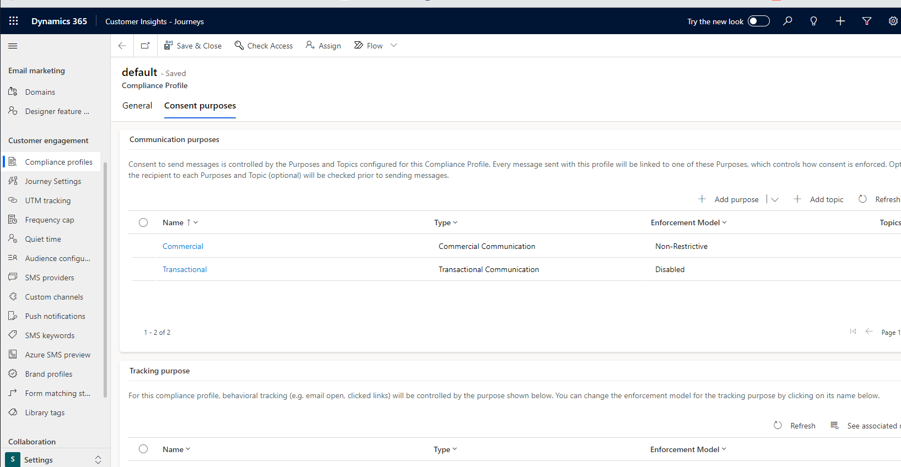This screenshot has height=467, width=901.
Task: Click the plus quick create icon
Action: [x=840, y=21]
